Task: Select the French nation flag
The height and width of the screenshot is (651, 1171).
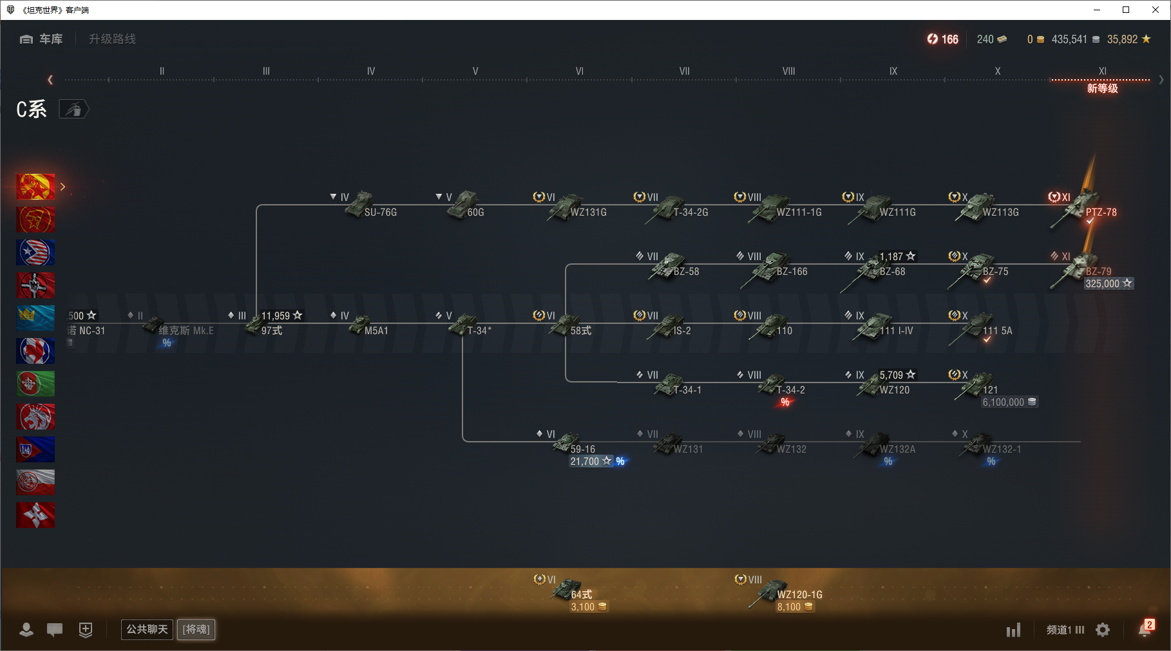Action: 35,351
